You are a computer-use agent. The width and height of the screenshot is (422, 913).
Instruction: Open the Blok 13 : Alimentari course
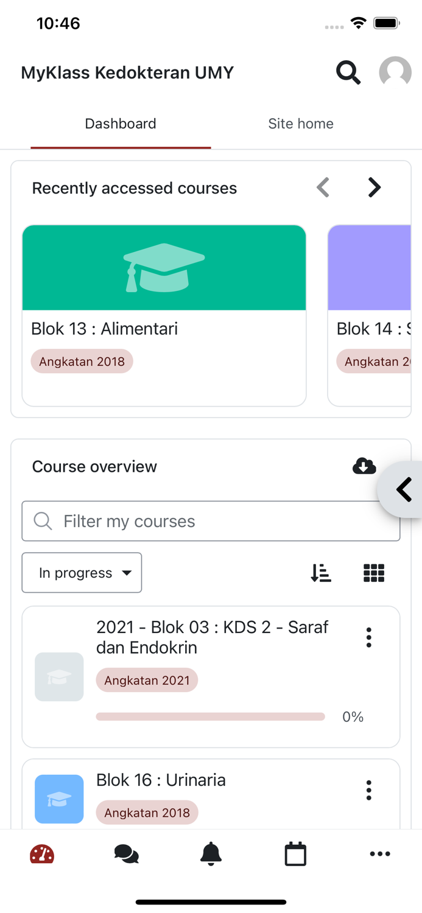click(164, 329)
